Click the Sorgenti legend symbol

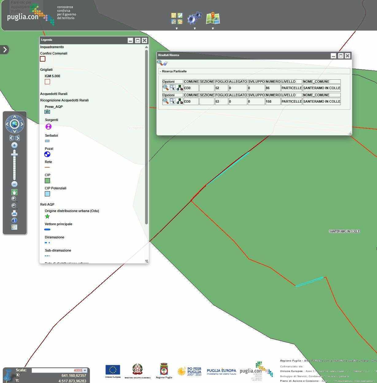tap(48, 127)
